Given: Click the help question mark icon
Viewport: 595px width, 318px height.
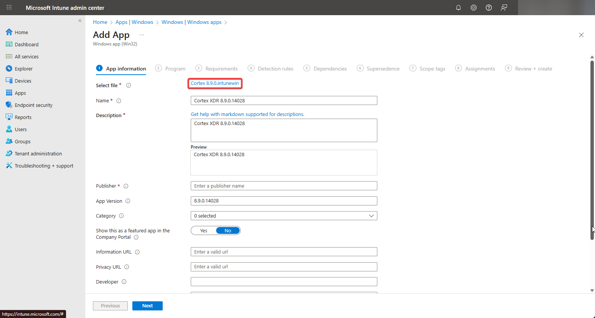Looking at the screenshot, I should (488, 8).
